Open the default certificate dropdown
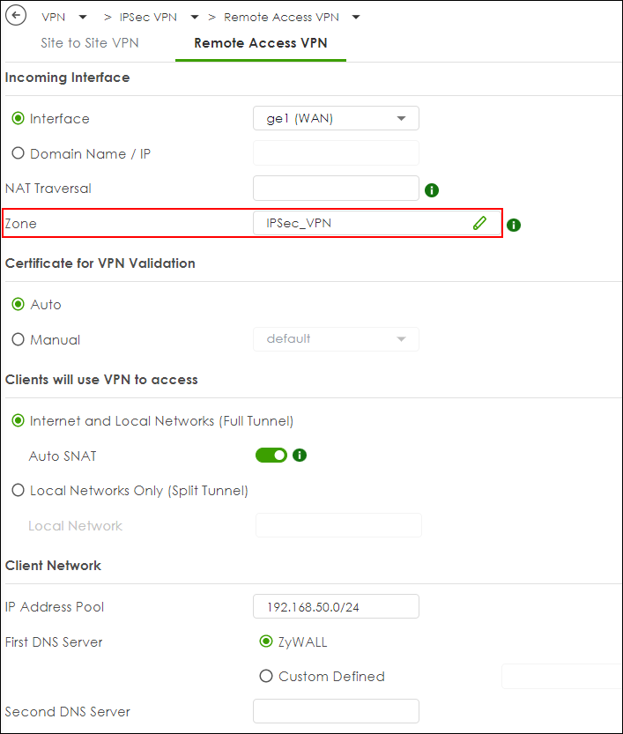The width and height of the screenshot is (623, 734). click(336, 339)
